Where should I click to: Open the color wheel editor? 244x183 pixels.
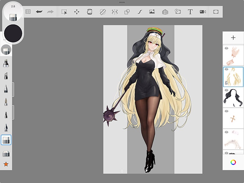(x=233, y=162)
